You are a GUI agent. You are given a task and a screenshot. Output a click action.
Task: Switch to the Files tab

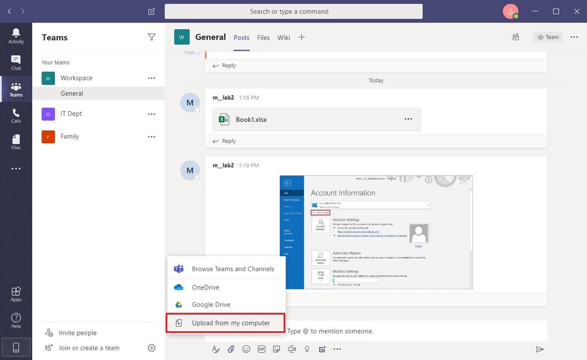point(263,37)
